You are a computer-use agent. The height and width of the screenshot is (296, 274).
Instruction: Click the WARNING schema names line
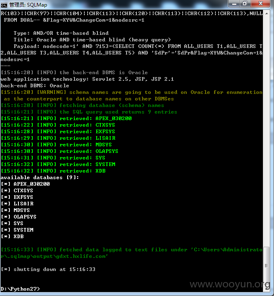[131, 96]
